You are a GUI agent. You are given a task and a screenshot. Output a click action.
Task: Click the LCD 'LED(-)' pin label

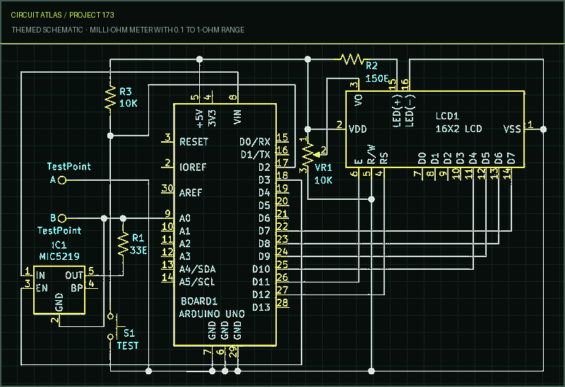click(410, 111)
